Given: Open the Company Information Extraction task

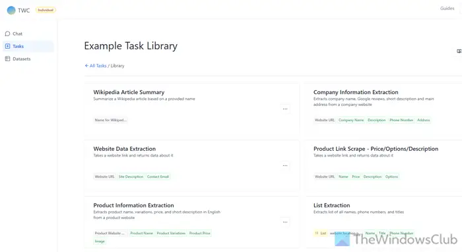Looking at the screenshot, I should coord(356,92).
